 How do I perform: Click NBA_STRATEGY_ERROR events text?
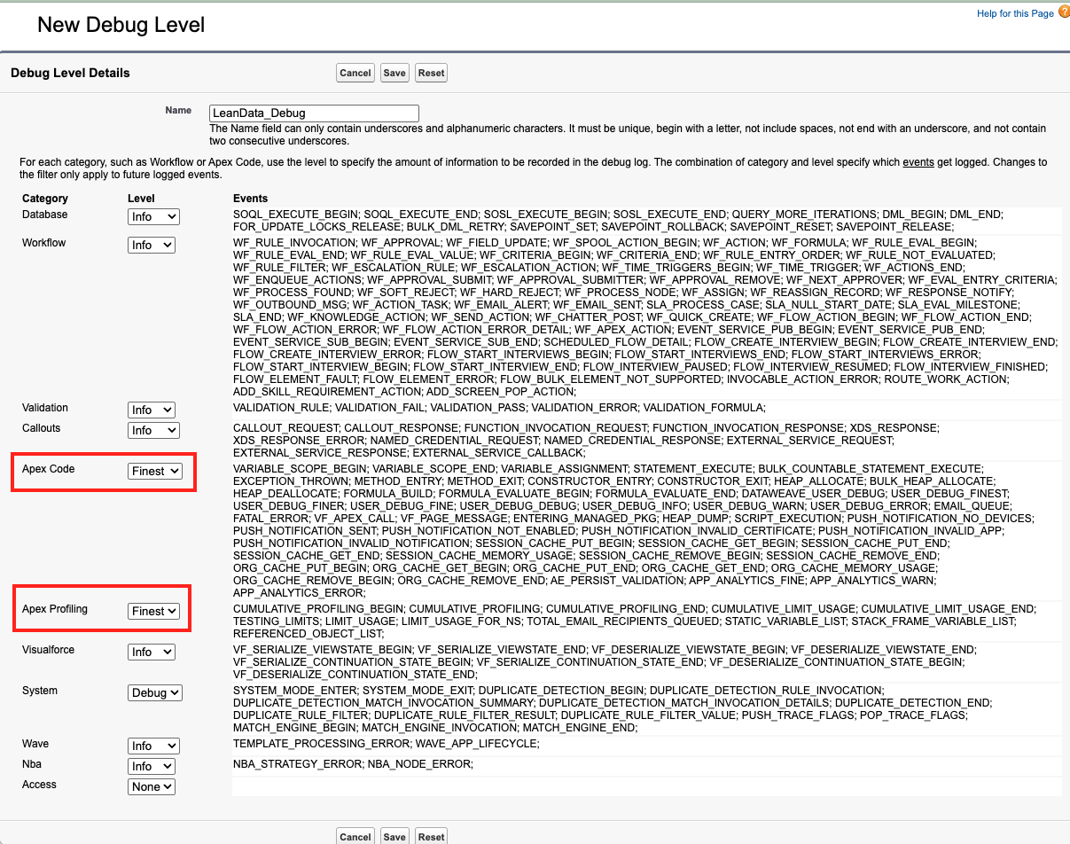point(296,764)
